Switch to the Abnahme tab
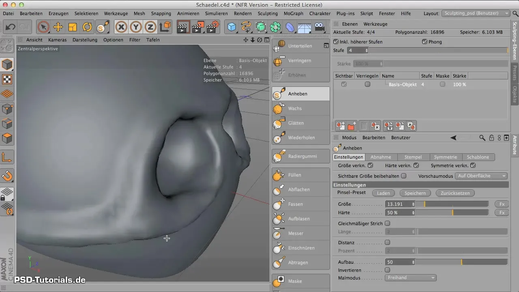Image resolution: width=519 pixels, height=292 pixels. [381, 157]
